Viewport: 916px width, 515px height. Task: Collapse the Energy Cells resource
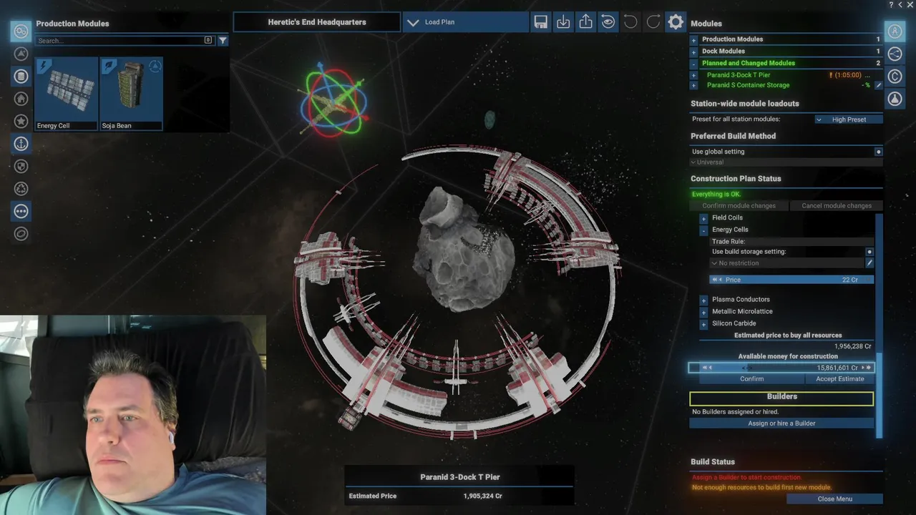[x=703, y=230]
